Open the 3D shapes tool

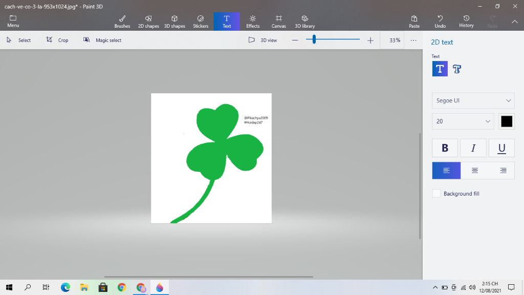(174, 21)
